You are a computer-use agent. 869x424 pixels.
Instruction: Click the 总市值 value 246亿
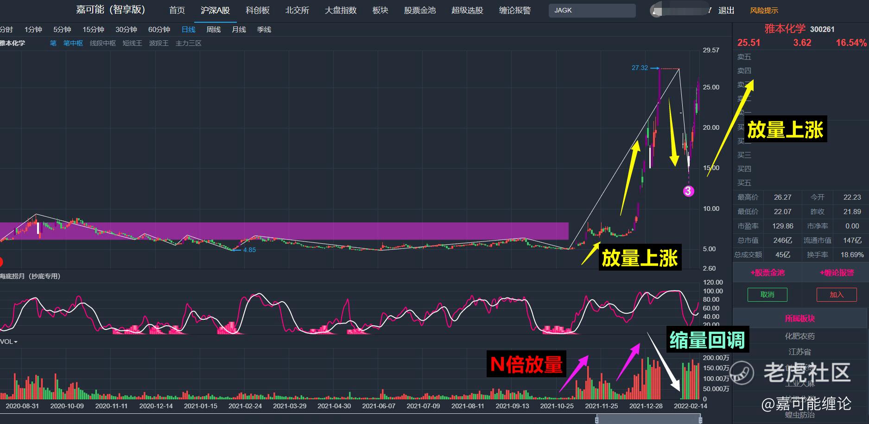tap(783, 240)
